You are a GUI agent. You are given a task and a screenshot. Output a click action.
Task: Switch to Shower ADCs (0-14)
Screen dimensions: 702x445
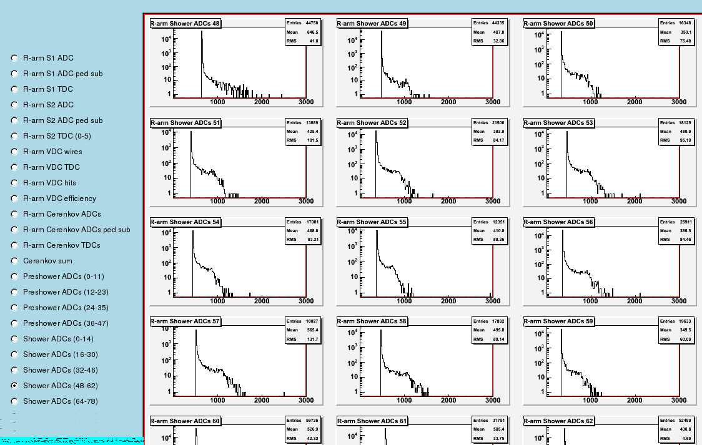click(x=14, y=339)
